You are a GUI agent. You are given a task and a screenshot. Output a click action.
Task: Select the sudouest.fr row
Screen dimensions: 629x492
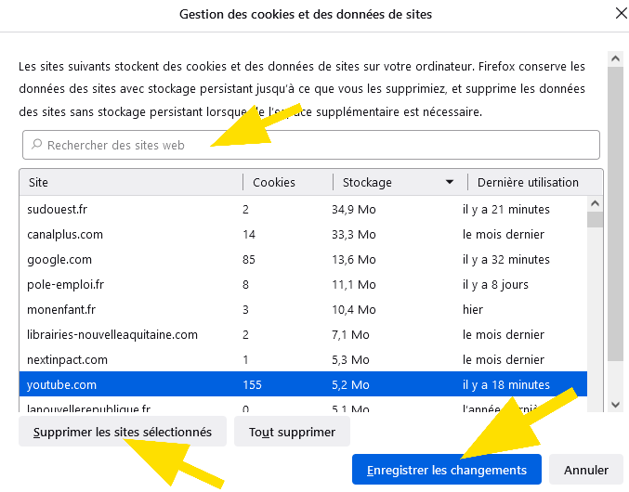tap(303, 209)
